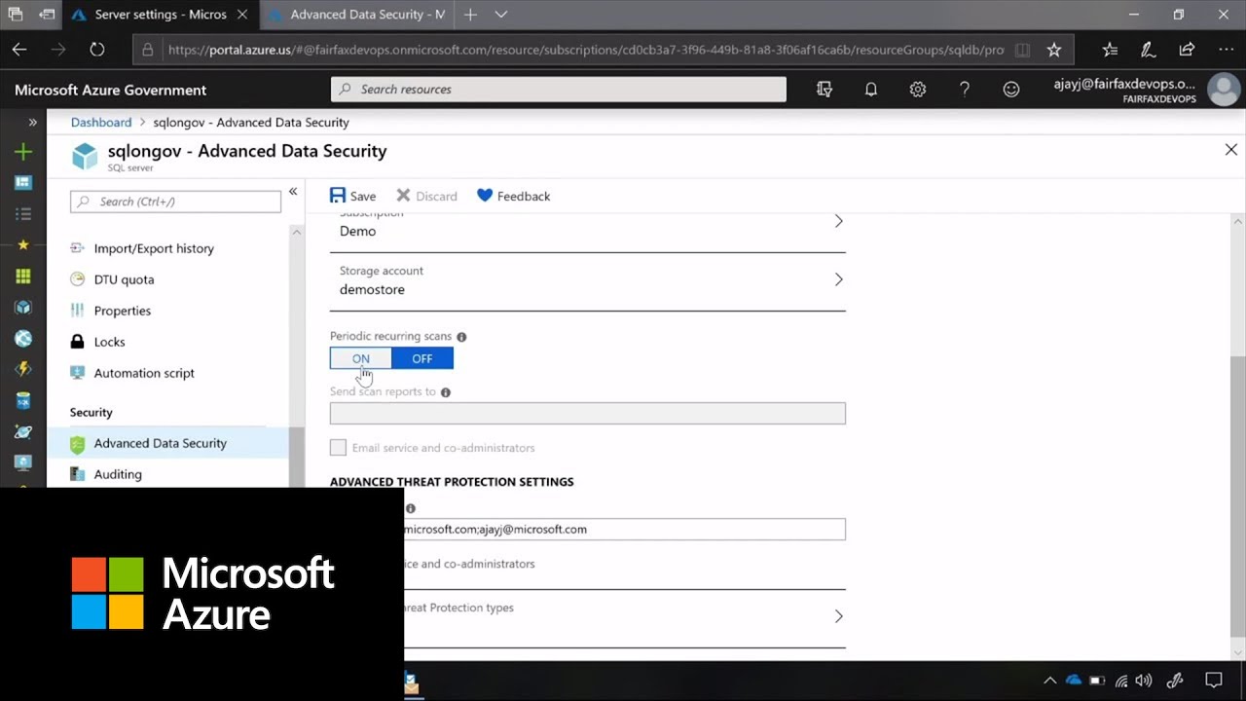The height and width of the screenshot is (701, 1246).
Task: Select the SQL databases icon in the sidebar
Action: [22, 400]
